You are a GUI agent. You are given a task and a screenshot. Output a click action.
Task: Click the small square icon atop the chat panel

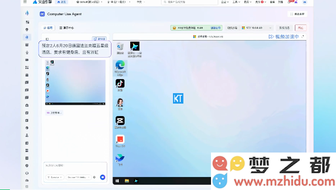47,39
